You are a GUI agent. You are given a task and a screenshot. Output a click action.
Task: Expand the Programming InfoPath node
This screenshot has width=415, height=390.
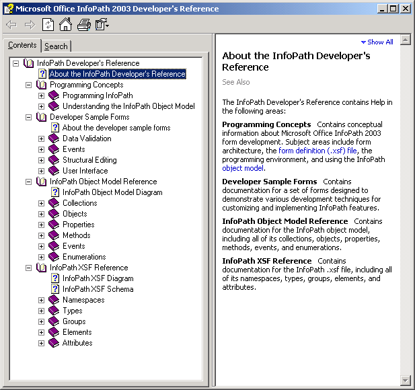click(x=41, y=95)
